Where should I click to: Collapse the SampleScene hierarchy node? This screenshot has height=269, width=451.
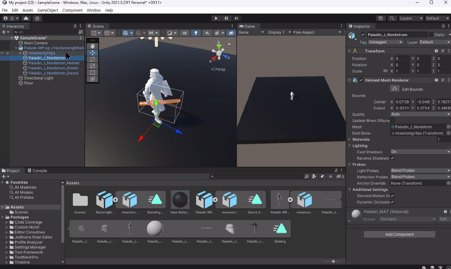[12, 38]
